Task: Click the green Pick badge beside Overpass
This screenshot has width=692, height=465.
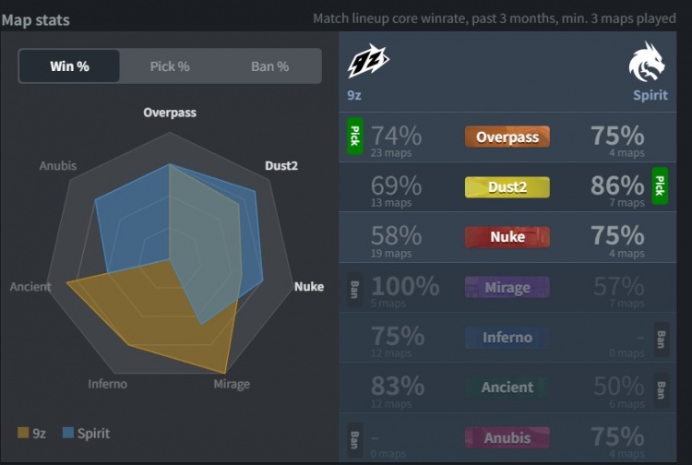Action: pyautogui.click(x=354, y=137)
